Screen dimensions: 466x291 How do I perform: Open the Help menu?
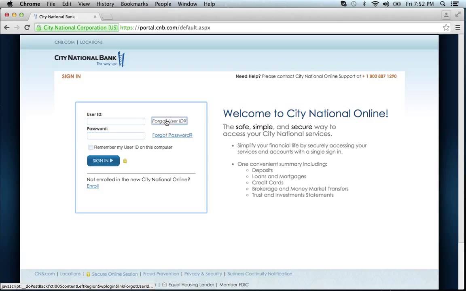click(x=209, y=4)
